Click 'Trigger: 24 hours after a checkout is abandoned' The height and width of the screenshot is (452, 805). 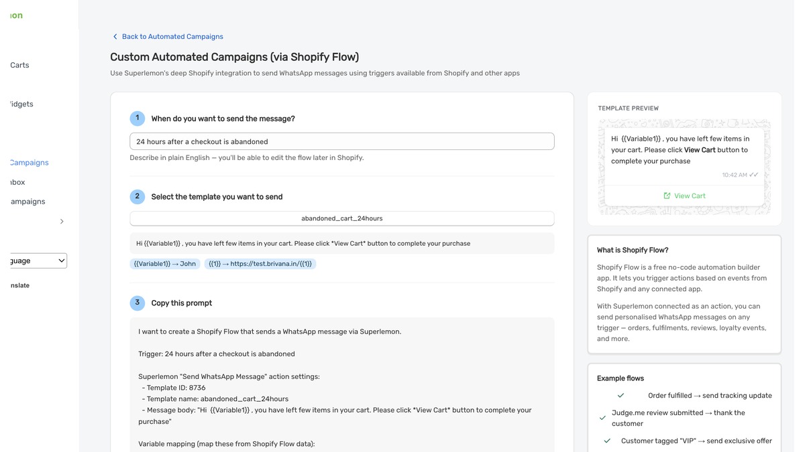(217, 354)
